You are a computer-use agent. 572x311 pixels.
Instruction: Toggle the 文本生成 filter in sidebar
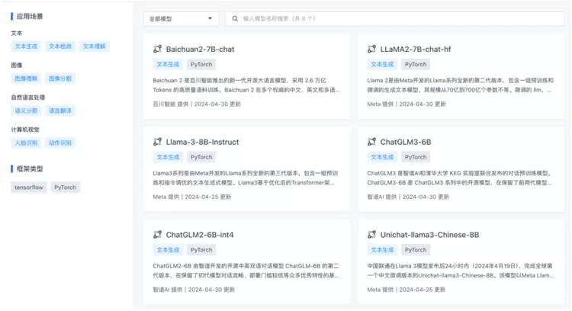[27, 46]
